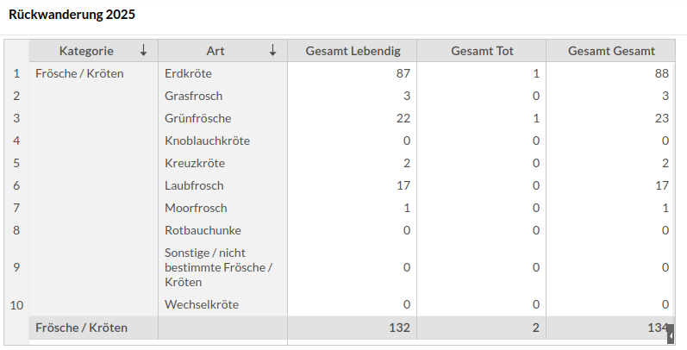Image resolution: width=687 pixels, height=350 pixels.
Task: Select Erdkröte Gesamt Lebendig value 87
Action: click(403, 73)
